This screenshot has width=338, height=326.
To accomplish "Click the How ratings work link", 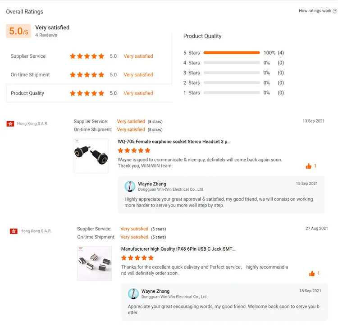I will 315,11.
